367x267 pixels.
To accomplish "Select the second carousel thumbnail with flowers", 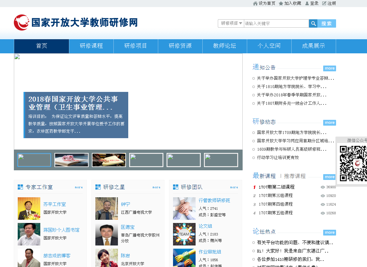I will coord(72,160).
